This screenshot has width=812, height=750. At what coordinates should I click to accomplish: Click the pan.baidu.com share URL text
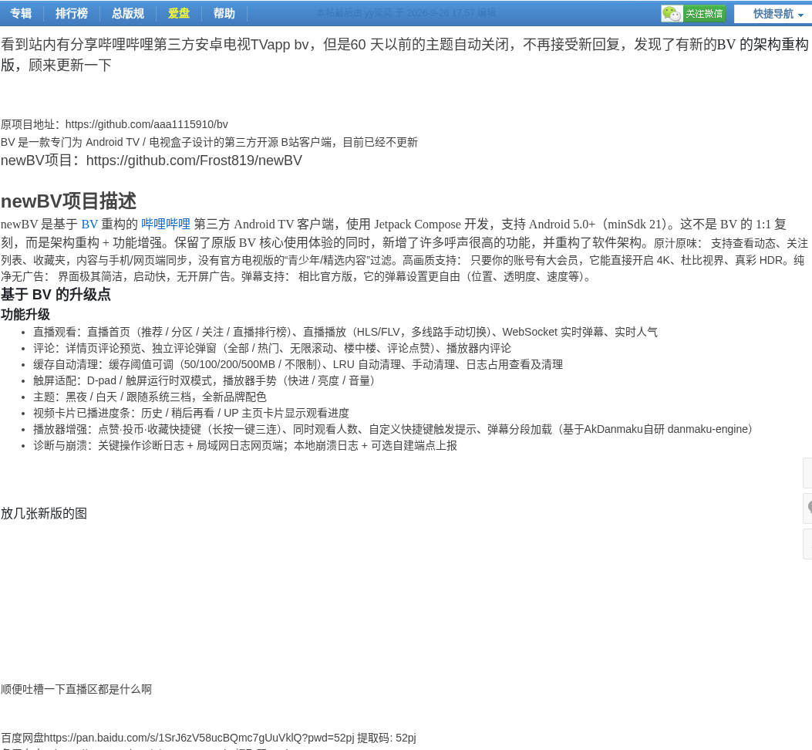199,738
